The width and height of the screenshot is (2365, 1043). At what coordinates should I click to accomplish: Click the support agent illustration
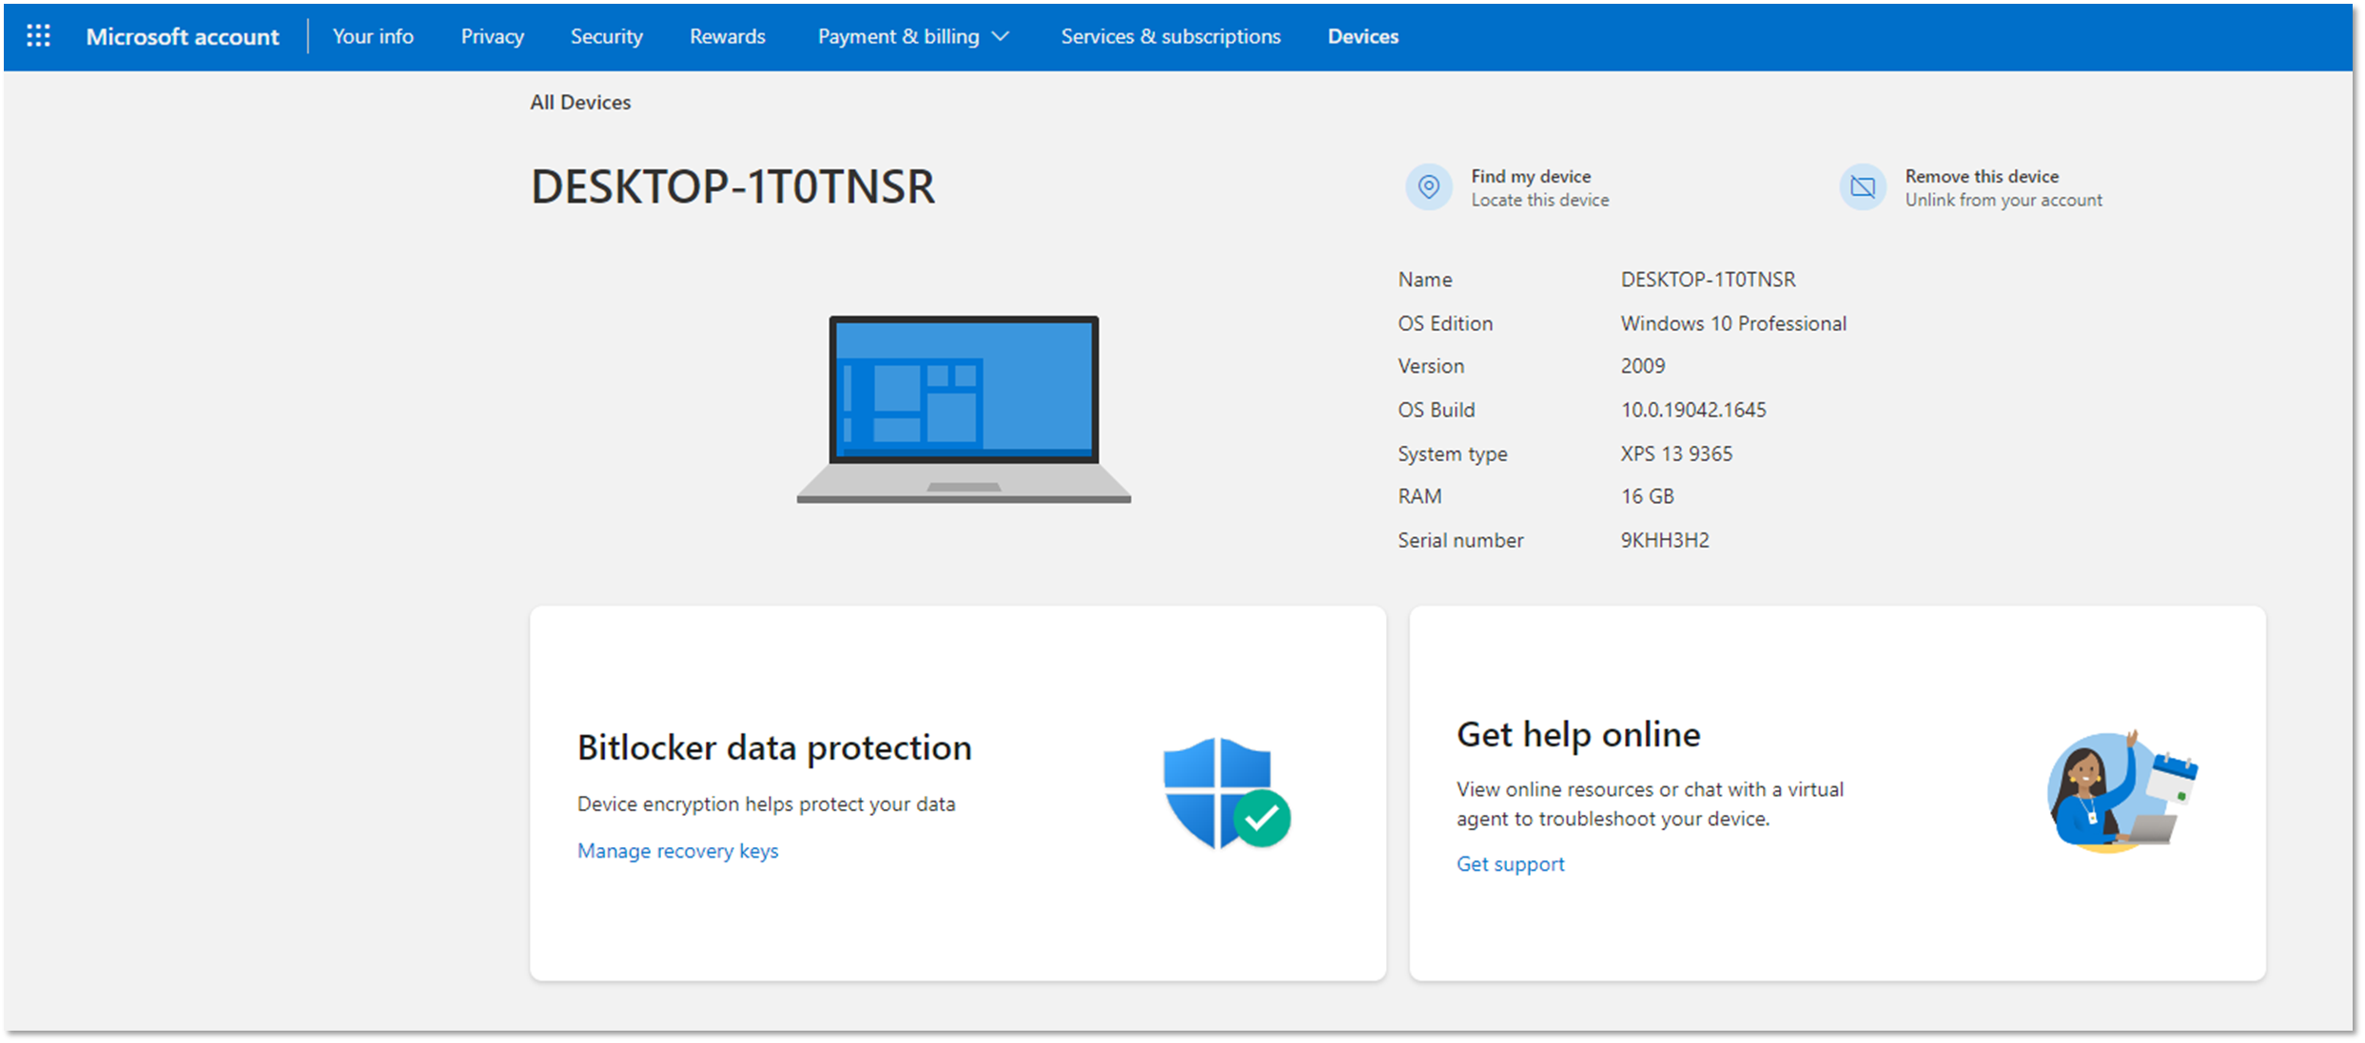click(x=2122, y=791)
